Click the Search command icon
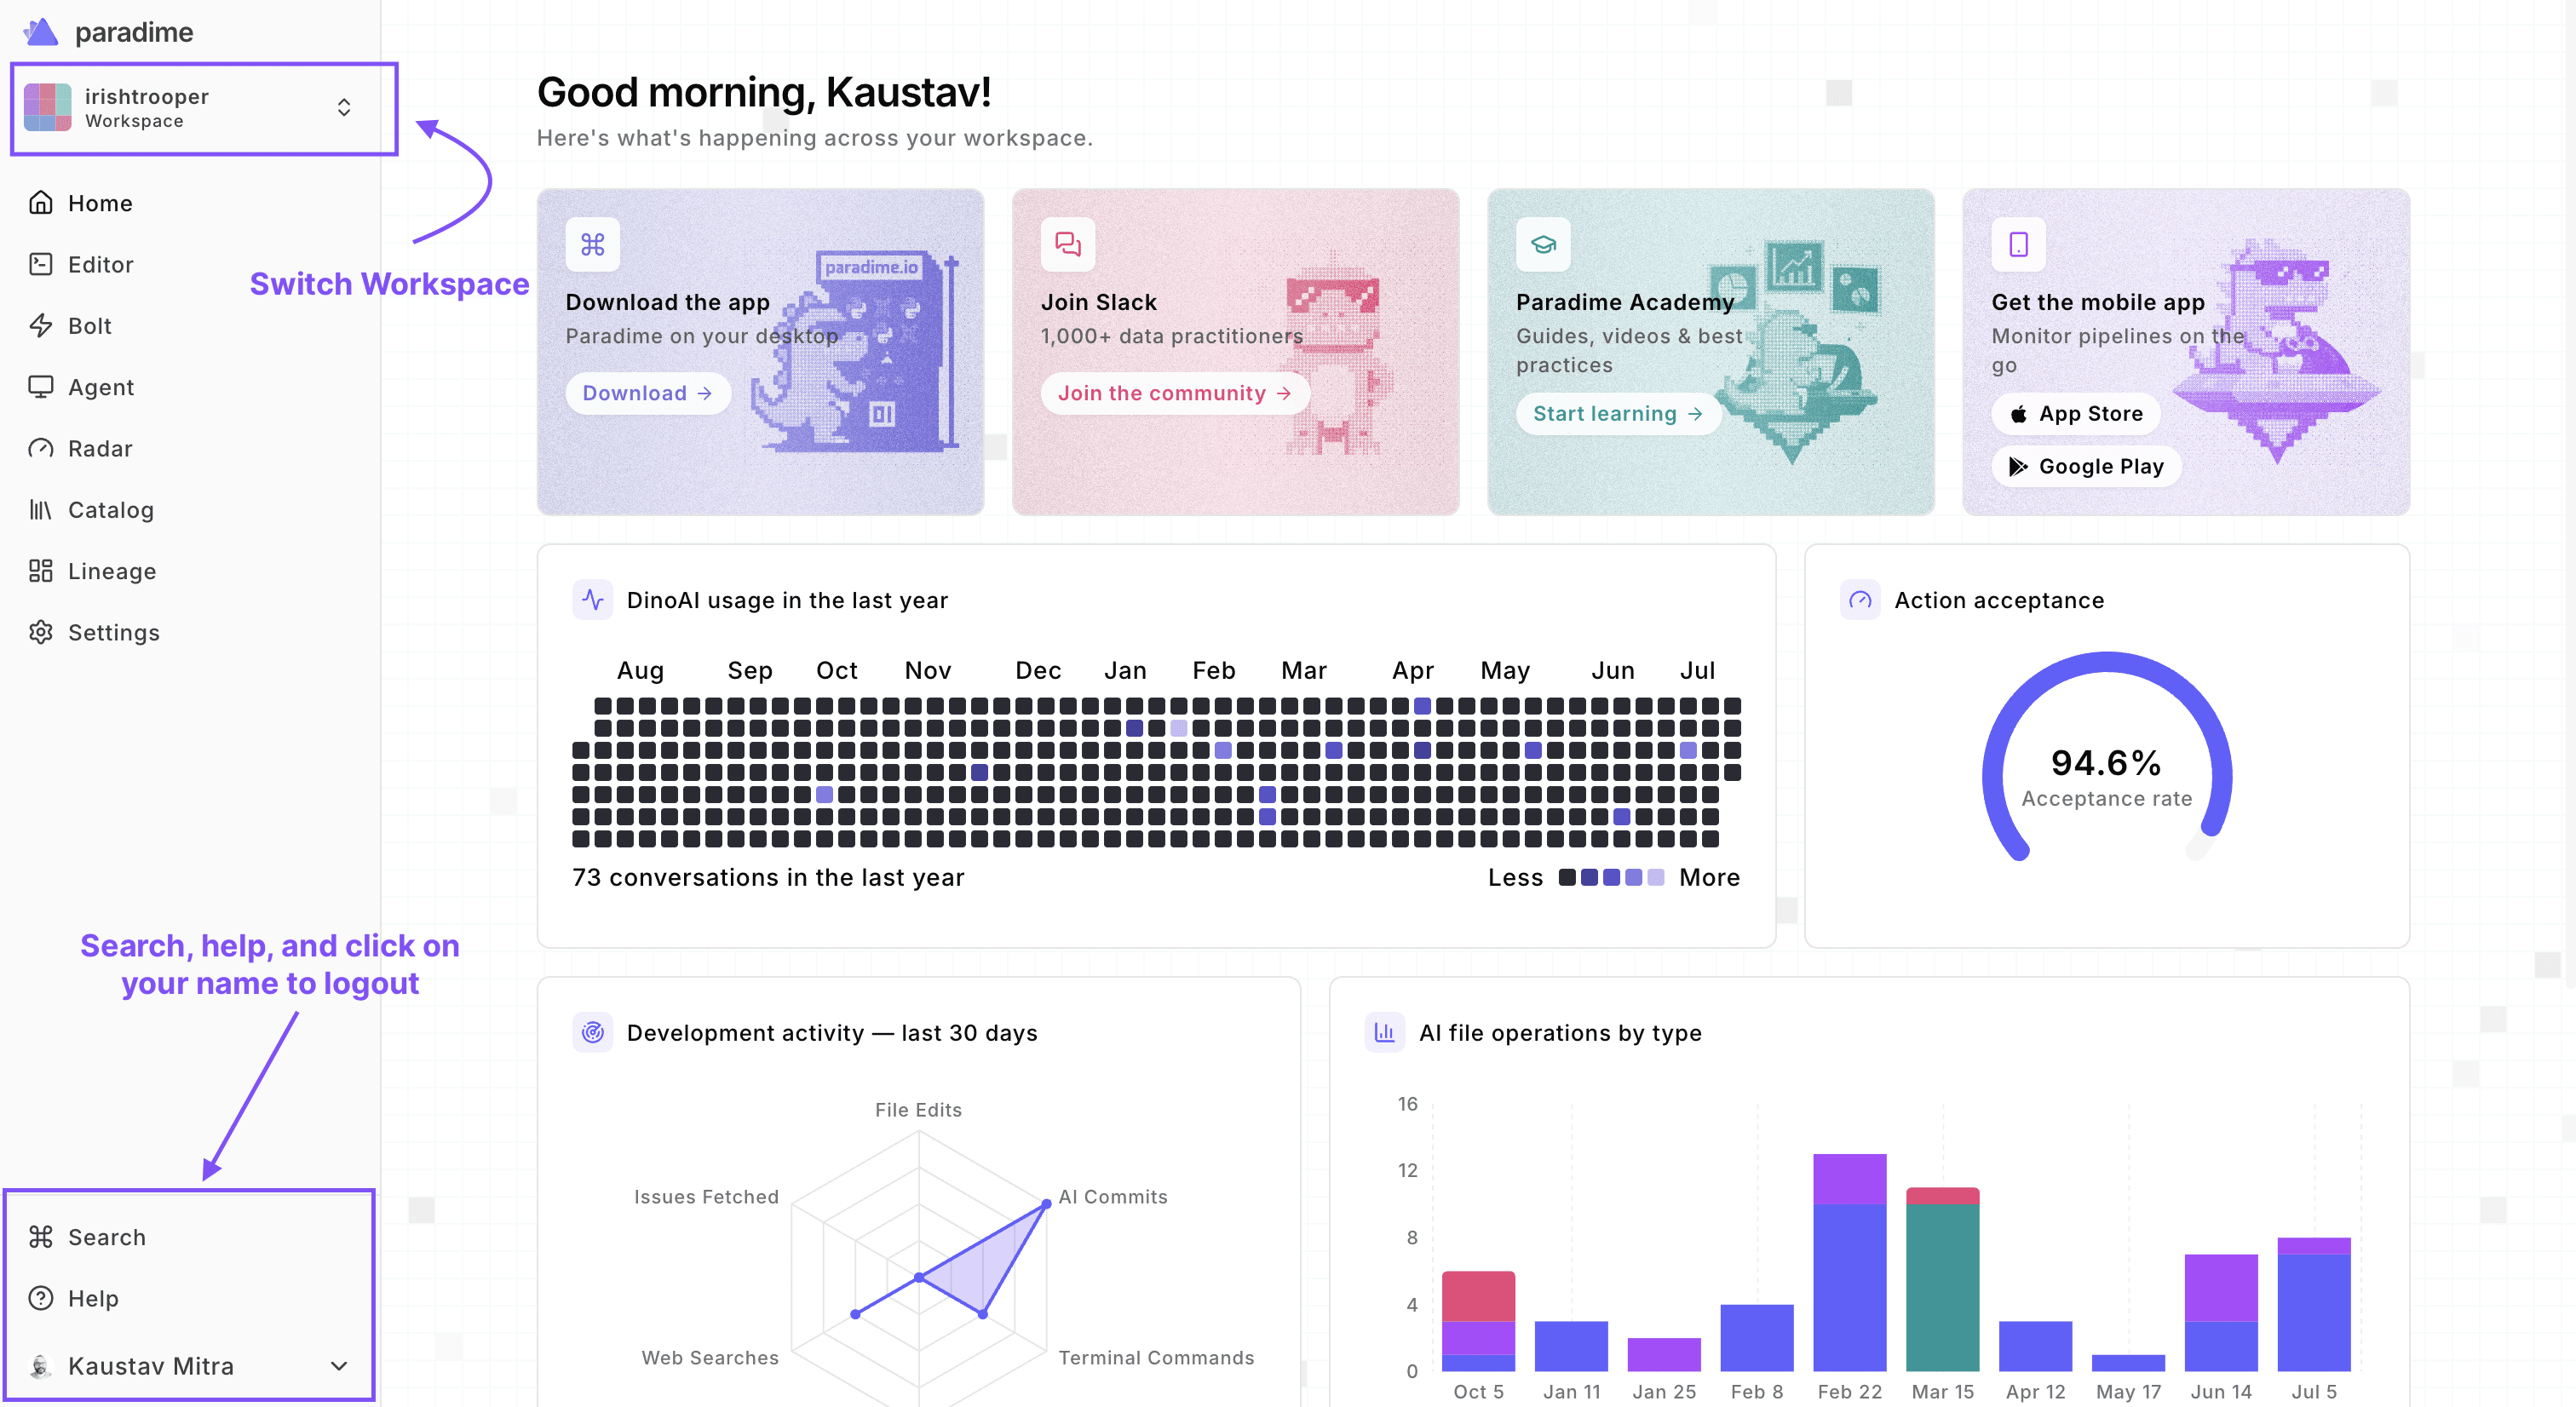2576x1407 pixels. click(x=41, y=1237)
